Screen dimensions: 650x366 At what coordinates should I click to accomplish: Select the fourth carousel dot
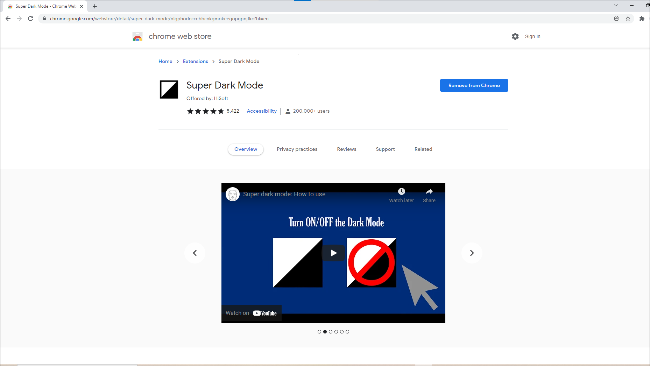336,332
